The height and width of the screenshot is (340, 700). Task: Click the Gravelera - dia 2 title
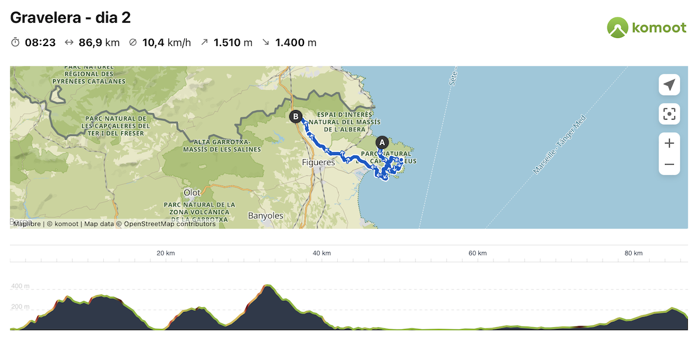71,17
